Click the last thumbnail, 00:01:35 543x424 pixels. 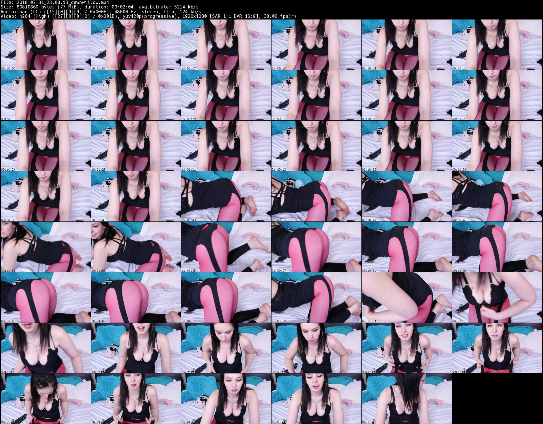click(406, 399)
